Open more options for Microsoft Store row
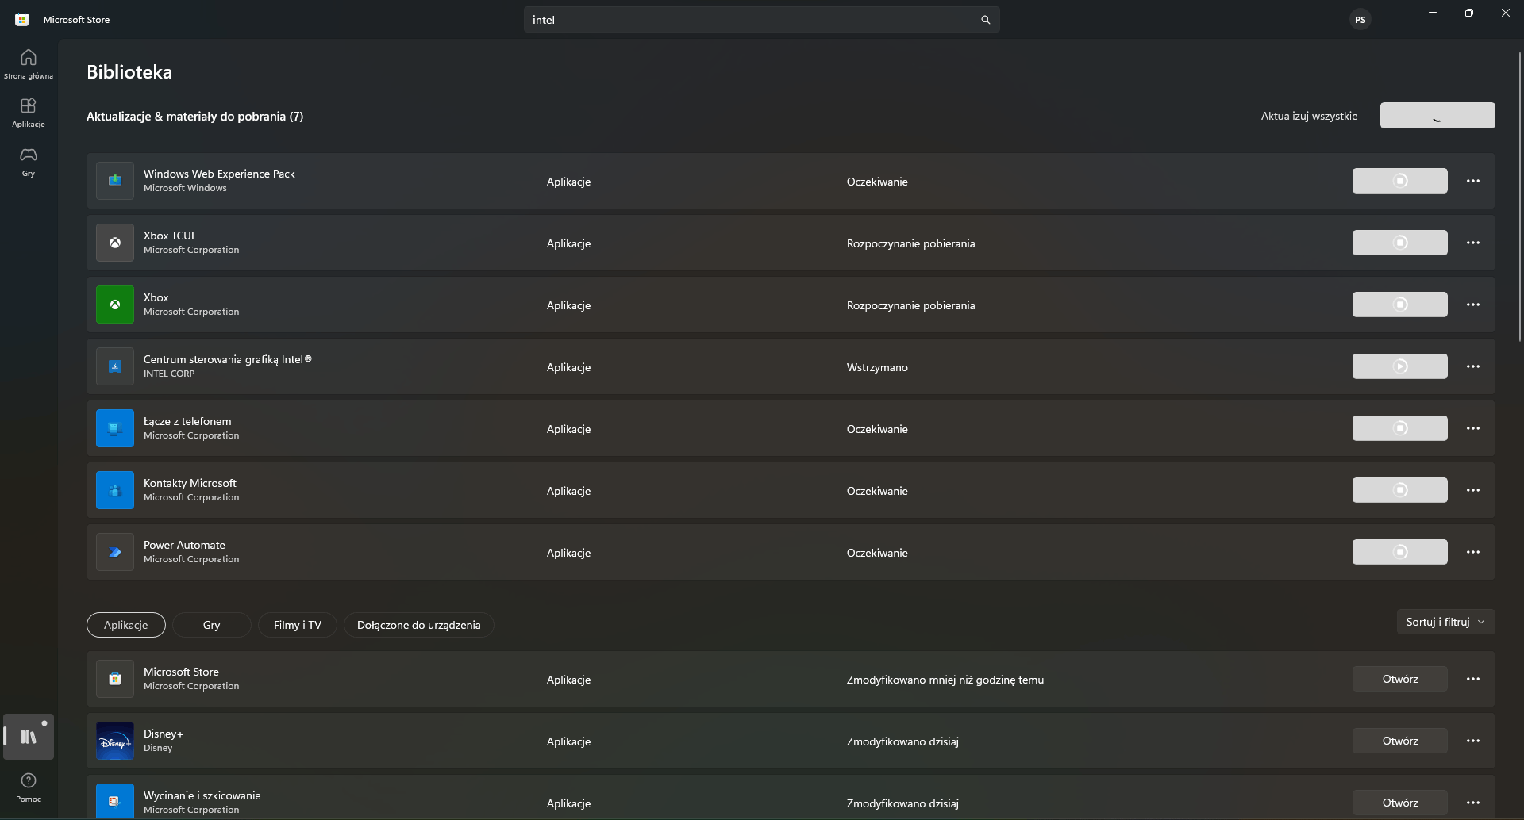 click(x=1473, y=679)
